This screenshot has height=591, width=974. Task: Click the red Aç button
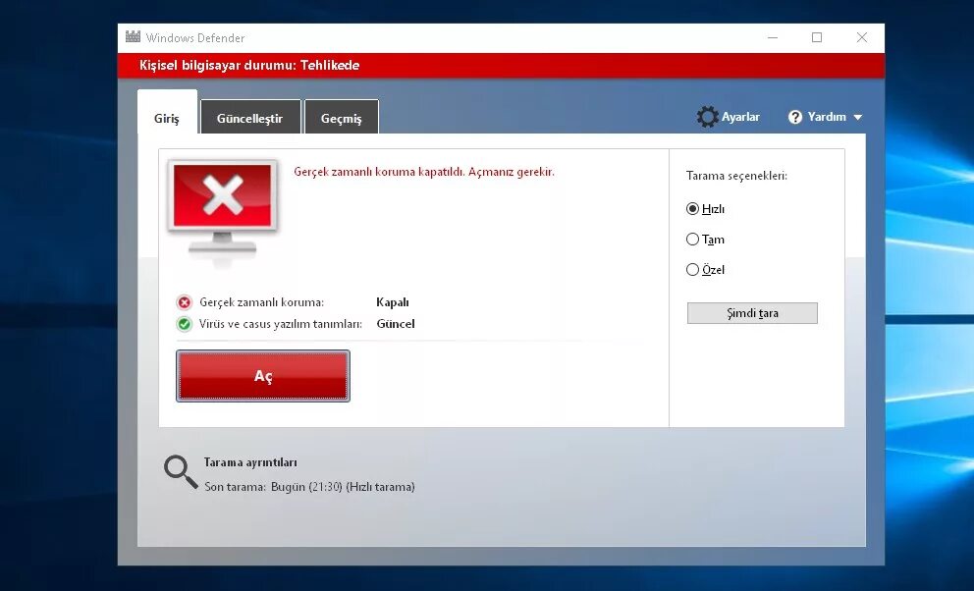coord(263,376)
